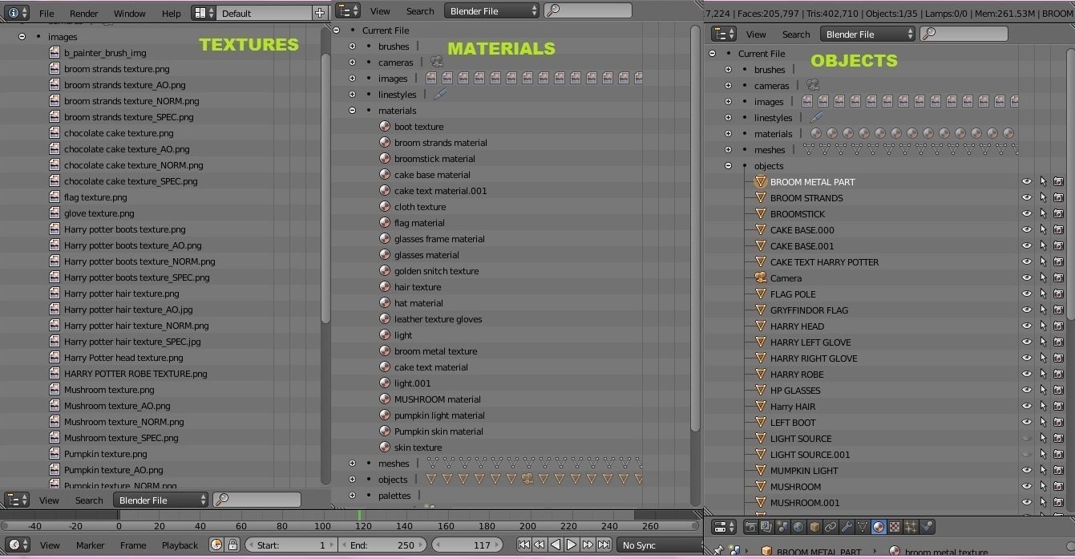Collapse the objects tree in right outliner

(728, 166)
